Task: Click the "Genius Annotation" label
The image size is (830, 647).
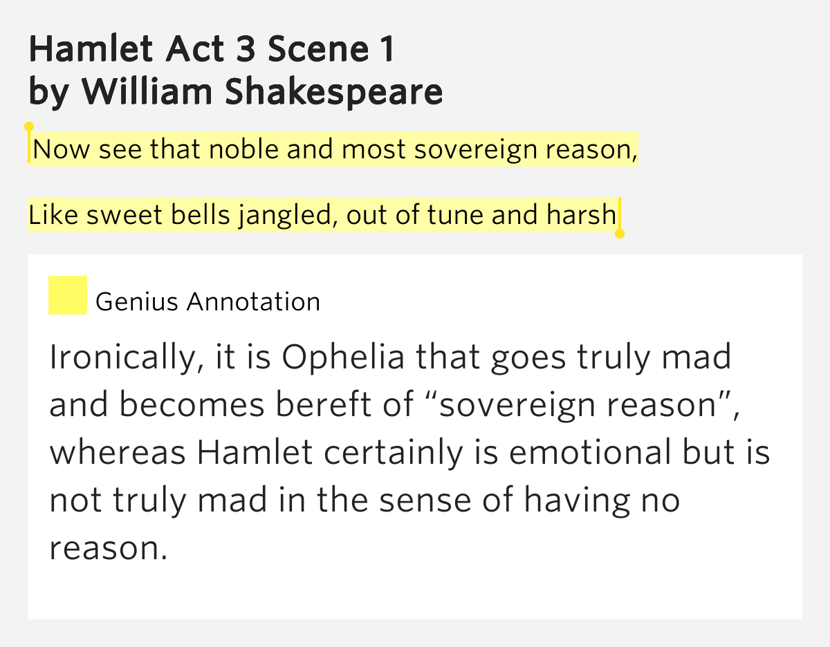Action: 208,302
